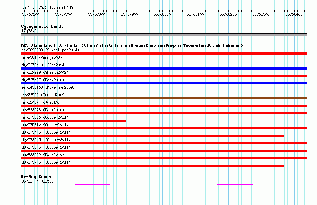Select the 17q23.2 band label

[x=29, y=31]
